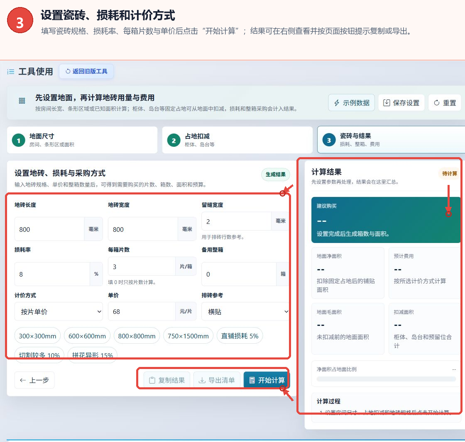Viewport: 465px width, 442px height.
Task: Click the 生成结果 badge
Action: click(x=276, y=175)
